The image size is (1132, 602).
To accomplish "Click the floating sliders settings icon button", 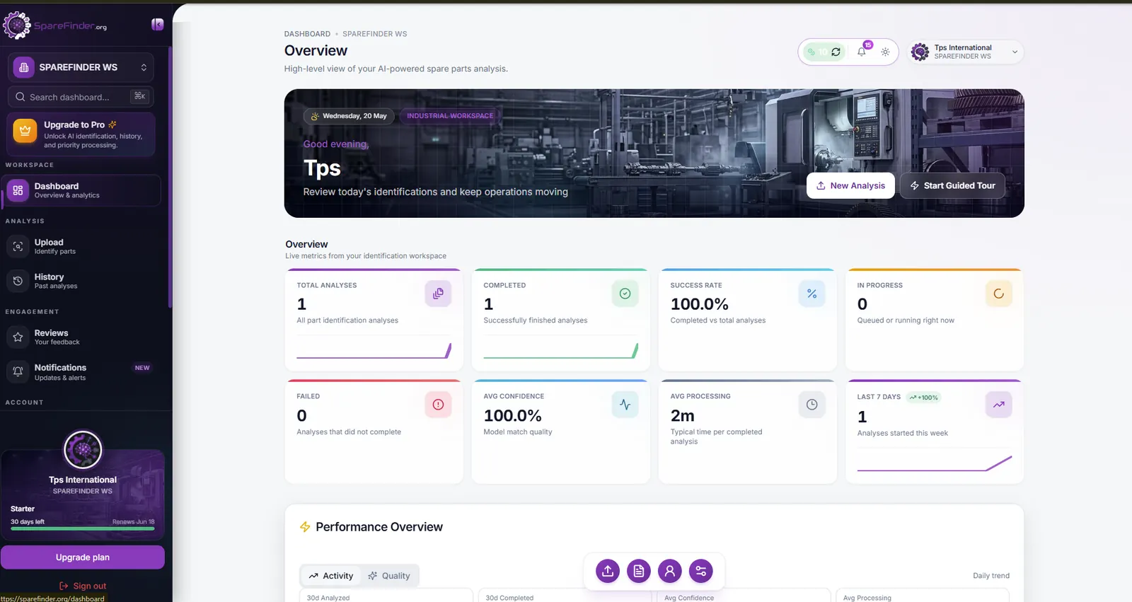I will coord(701,571).
